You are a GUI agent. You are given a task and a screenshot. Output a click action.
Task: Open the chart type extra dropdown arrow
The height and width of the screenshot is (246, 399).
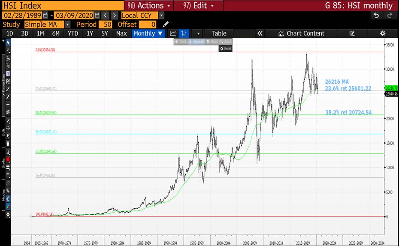point(198,33)
